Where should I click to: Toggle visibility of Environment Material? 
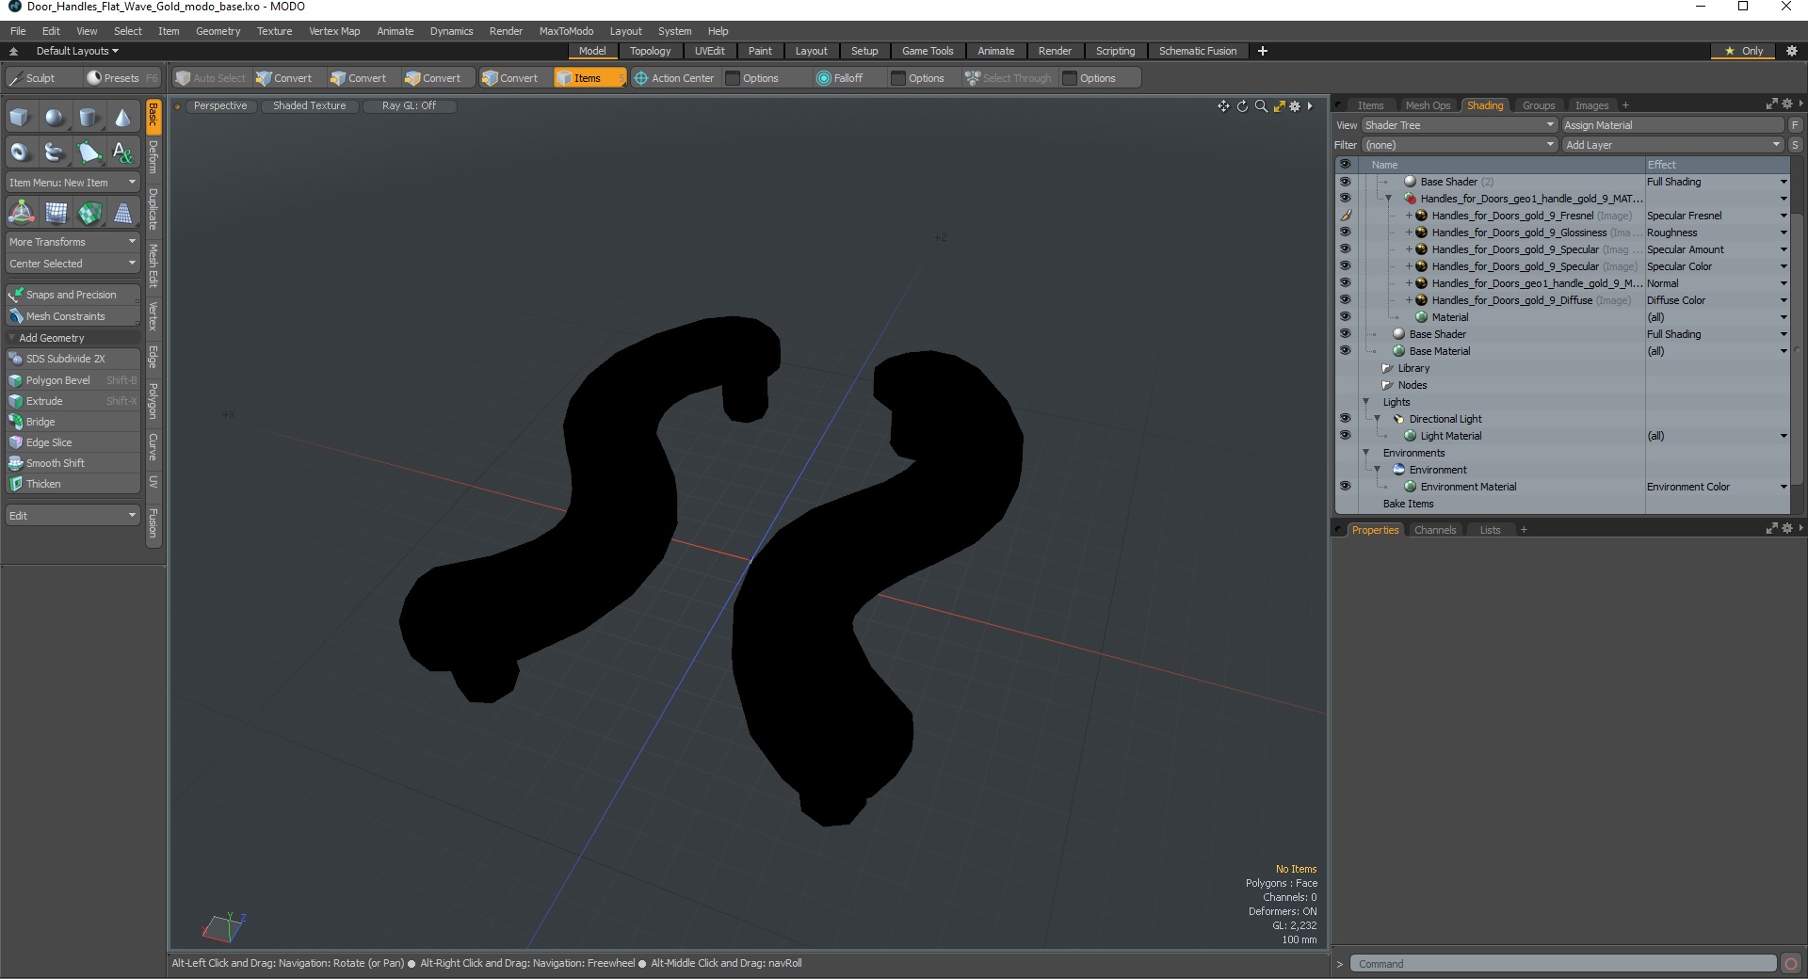pyautogui.click(x=1345, y=487)
